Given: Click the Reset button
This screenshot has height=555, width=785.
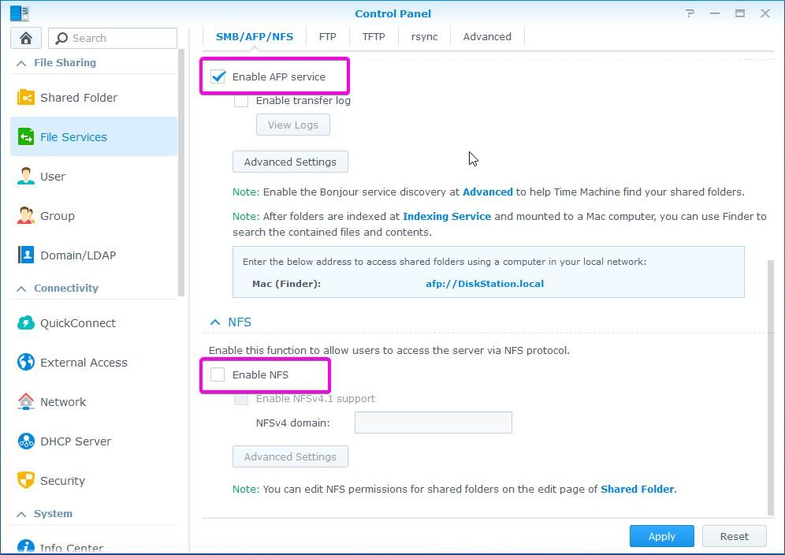Looking at the screenshot, I should click(735, 536).
